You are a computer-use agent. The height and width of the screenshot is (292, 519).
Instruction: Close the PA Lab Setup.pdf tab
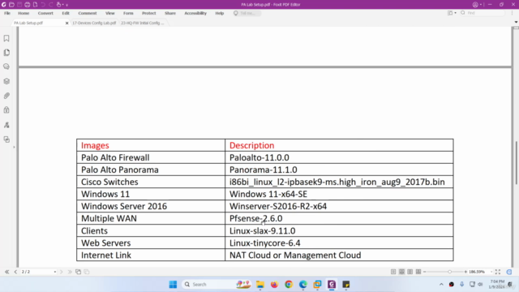point(66,24)
